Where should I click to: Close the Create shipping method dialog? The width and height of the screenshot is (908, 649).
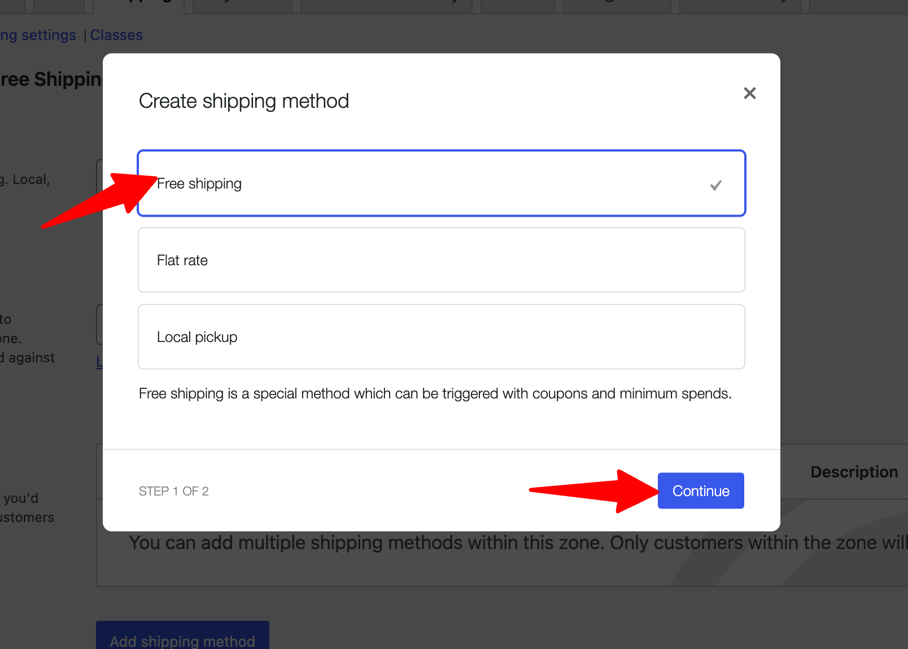coord(749,93)
